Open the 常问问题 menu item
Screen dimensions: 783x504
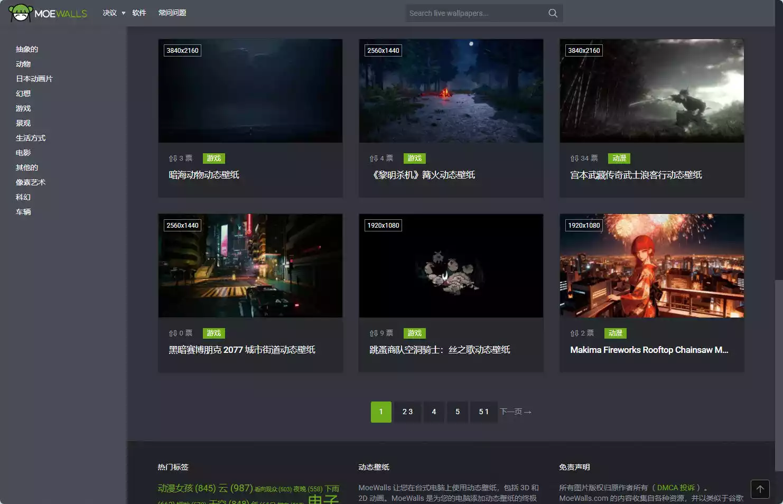pyautogui.click(x=172, y=13)
